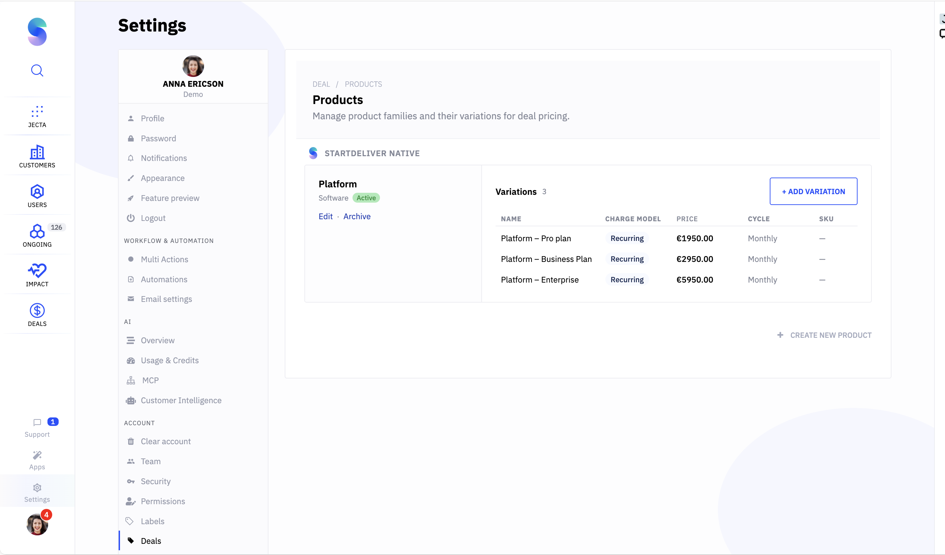This screenshot has height=555, width=945.
Task: Go to the Customers section
Action: (37, 157)
